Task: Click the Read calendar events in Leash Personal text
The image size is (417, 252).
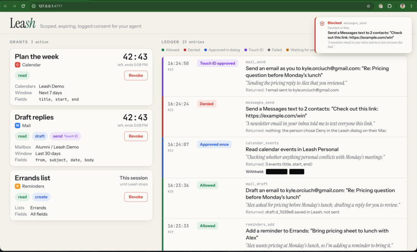Action: pos(292,150)
